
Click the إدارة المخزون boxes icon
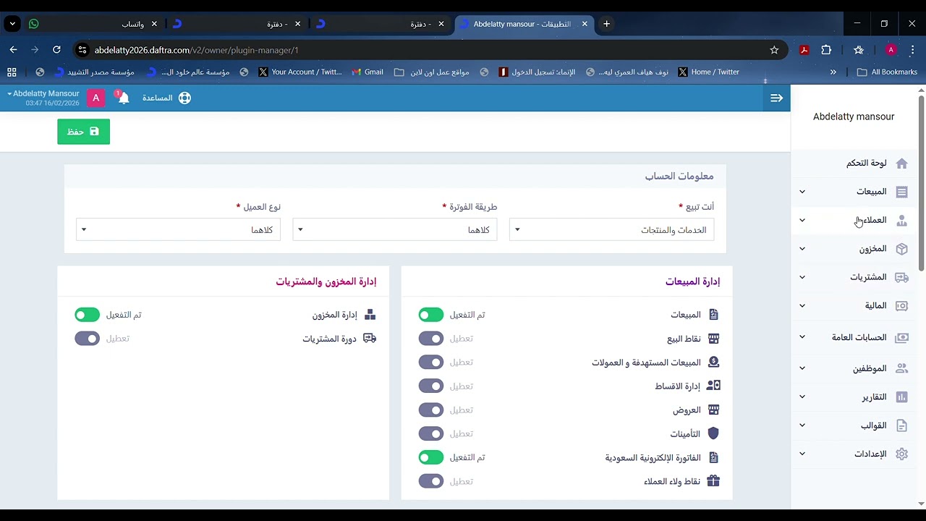click(x=370, y=315)
